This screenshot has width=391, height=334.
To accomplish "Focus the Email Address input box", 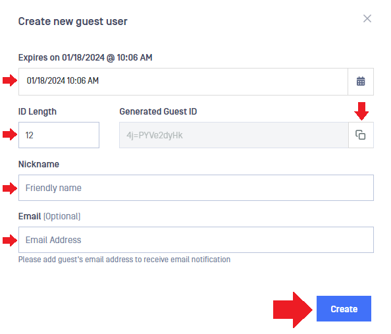I will (196, 240).
